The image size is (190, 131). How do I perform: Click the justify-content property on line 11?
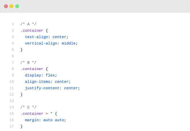(x=42, y=88)
